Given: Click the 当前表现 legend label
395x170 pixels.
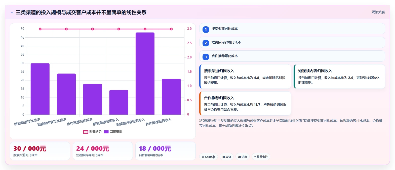Looking at the screenshot, I should click(x=116, y=132).
